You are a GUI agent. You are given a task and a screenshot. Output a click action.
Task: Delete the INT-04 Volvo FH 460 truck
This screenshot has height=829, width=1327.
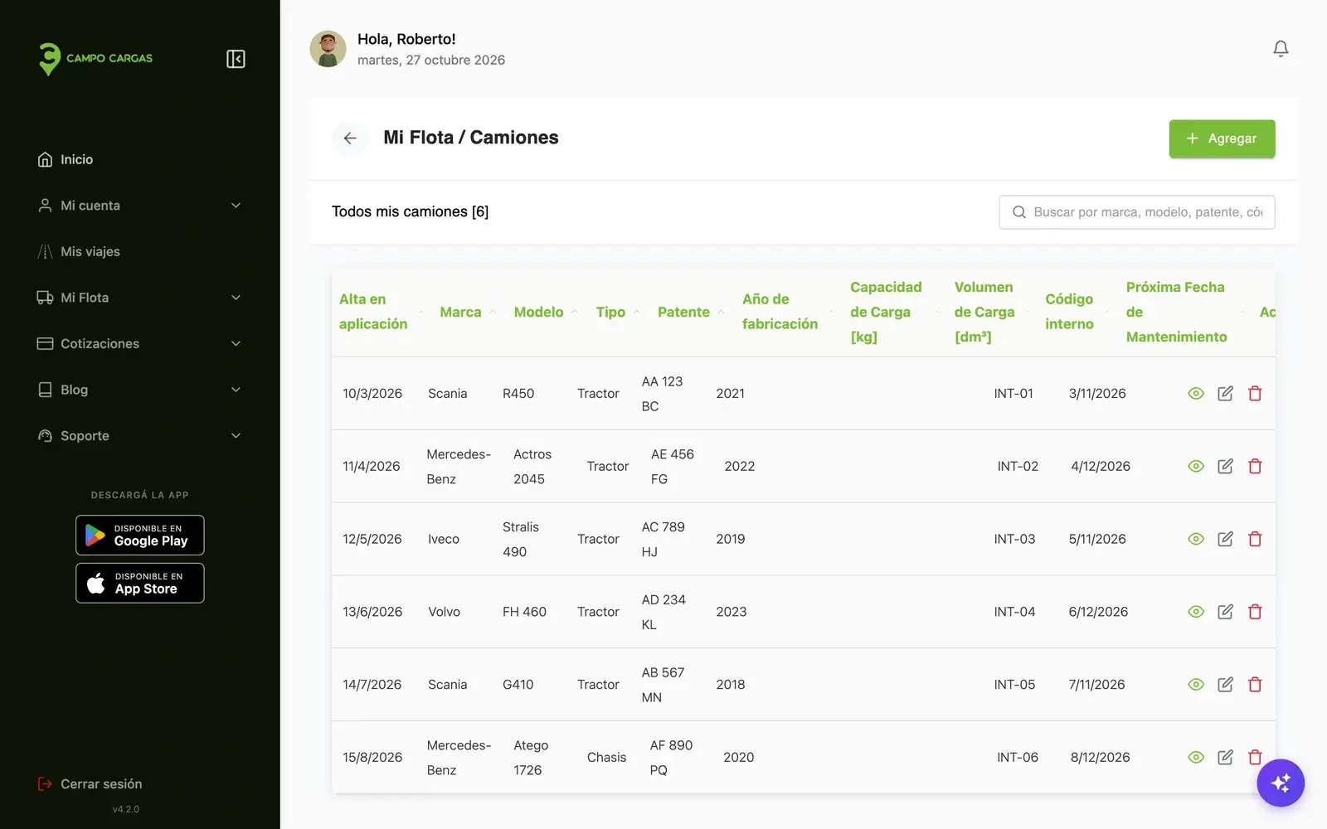pos(1255,613)
